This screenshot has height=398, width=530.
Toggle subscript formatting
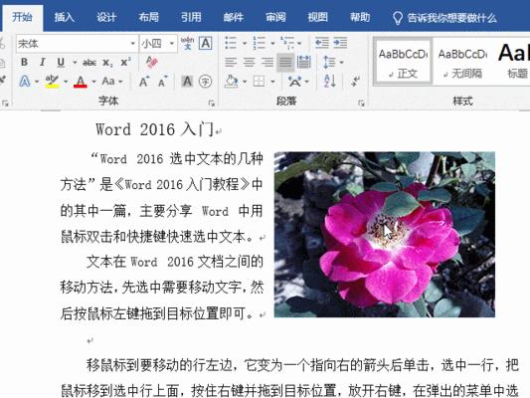point(107,63)
